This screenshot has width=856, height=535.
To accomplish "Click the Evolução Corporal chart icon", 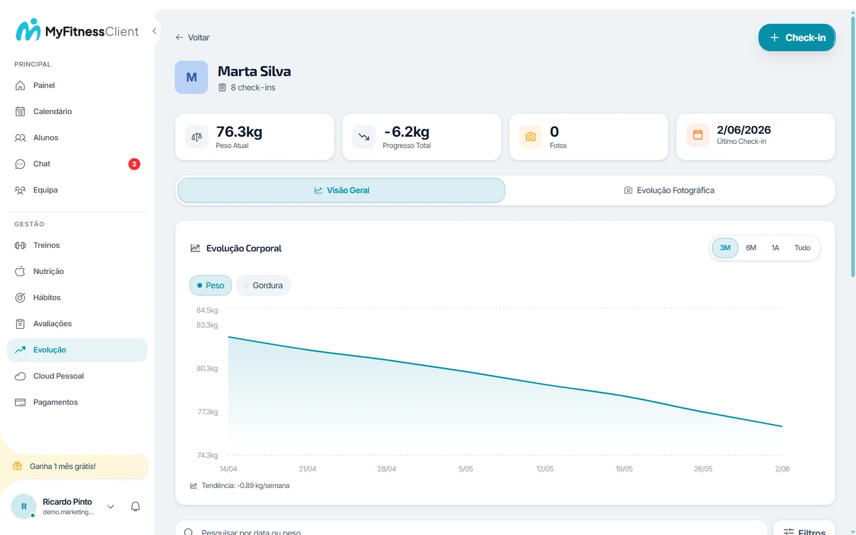I will click(195, 248).
